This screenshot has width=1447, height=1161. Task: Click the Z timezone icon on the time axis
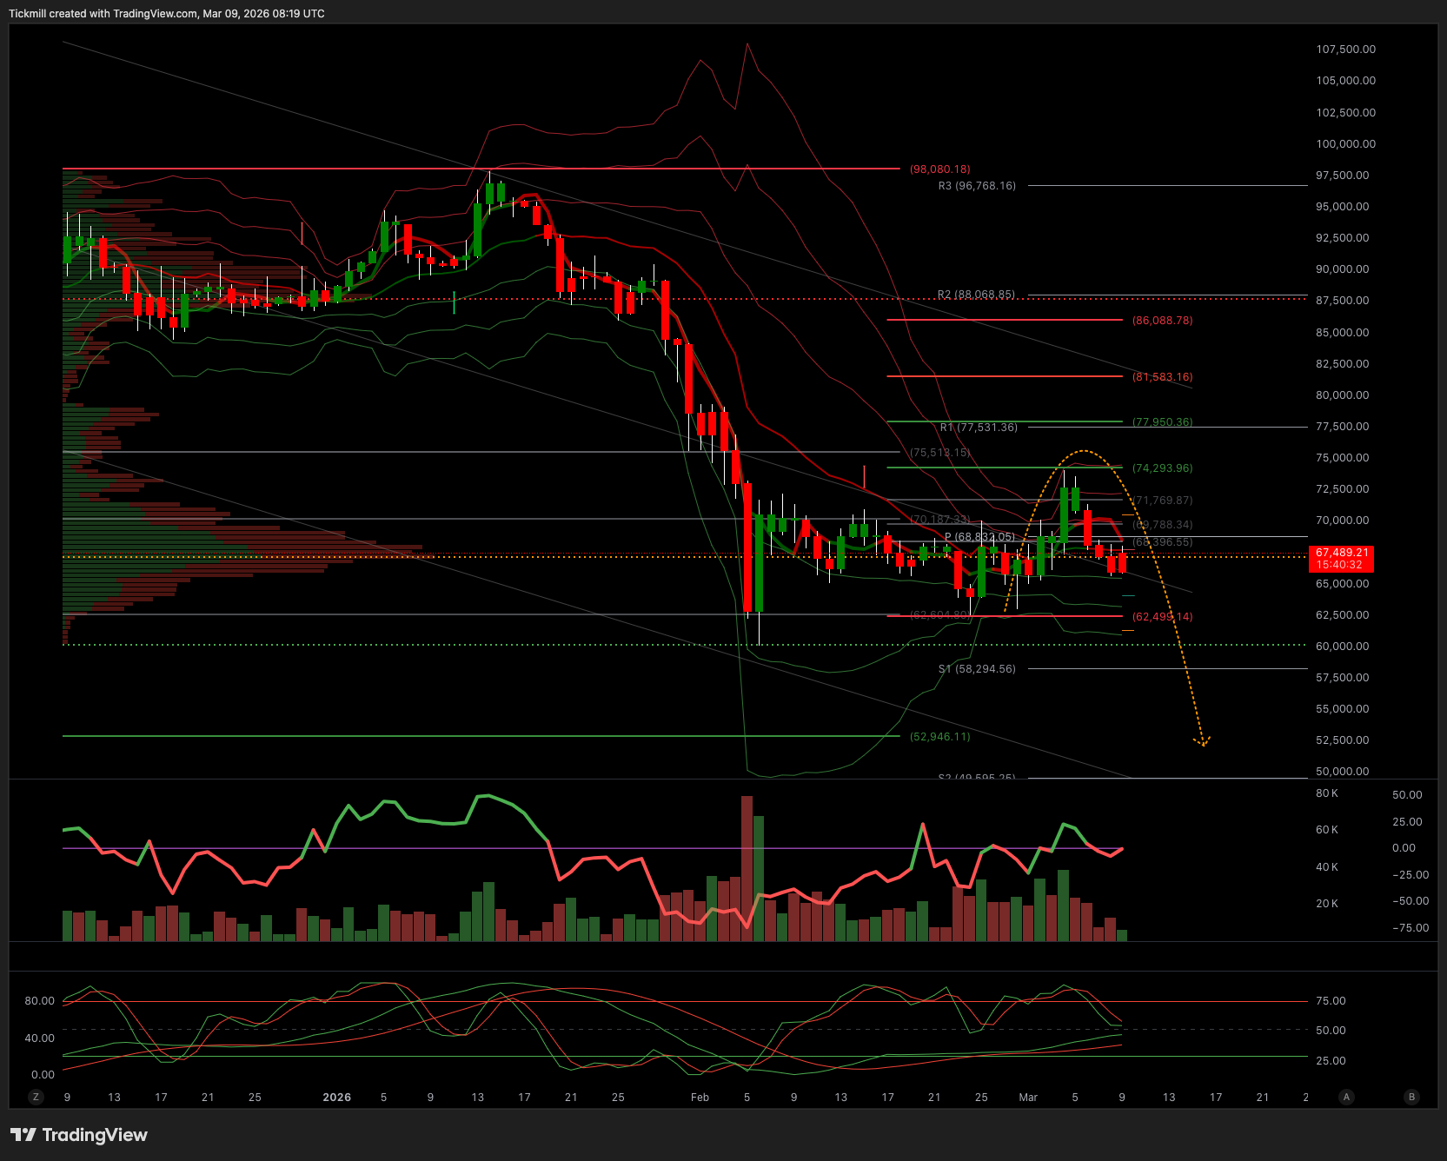[x=36, y=1097]
